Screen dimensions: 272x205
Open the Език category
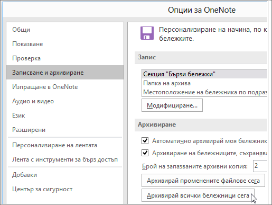click(x=65, y=115)
